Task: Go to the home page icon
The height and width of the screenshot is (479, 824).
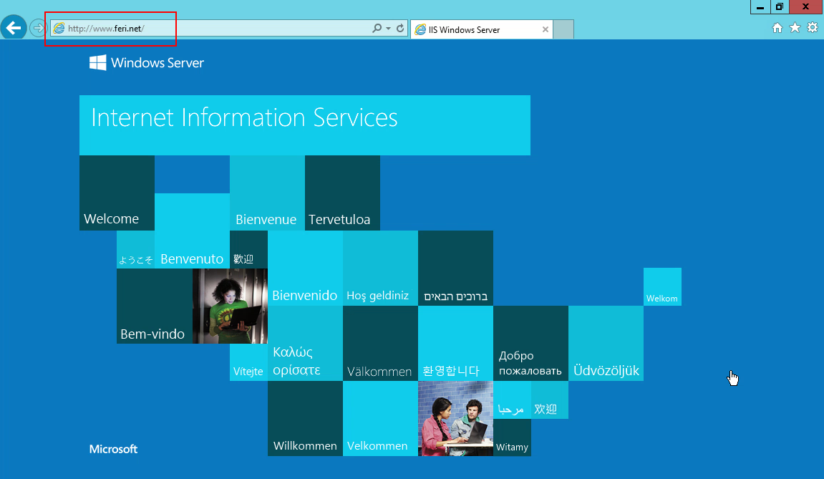Action: (x=777, y=28)
